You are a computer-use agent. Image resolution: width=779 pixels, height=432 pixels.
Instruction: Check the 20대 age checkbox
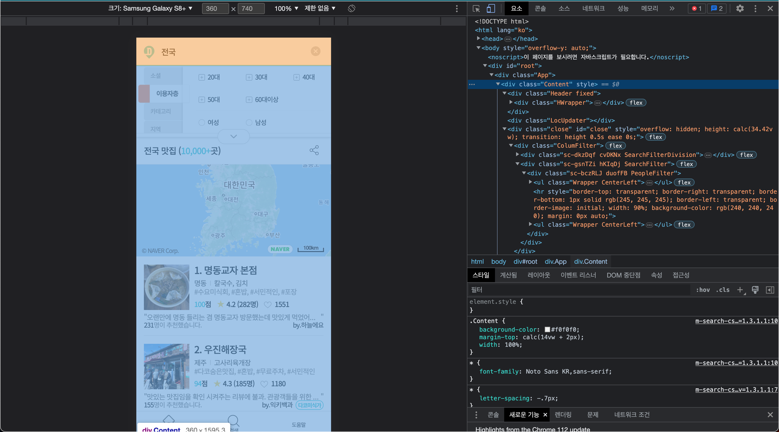202,77
